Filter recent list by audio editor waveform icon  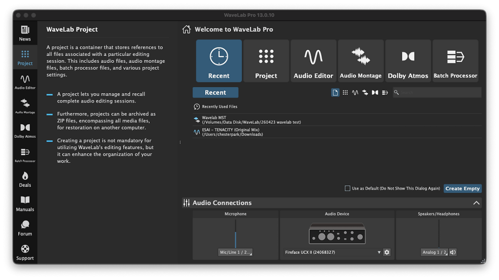pos(355,93)
